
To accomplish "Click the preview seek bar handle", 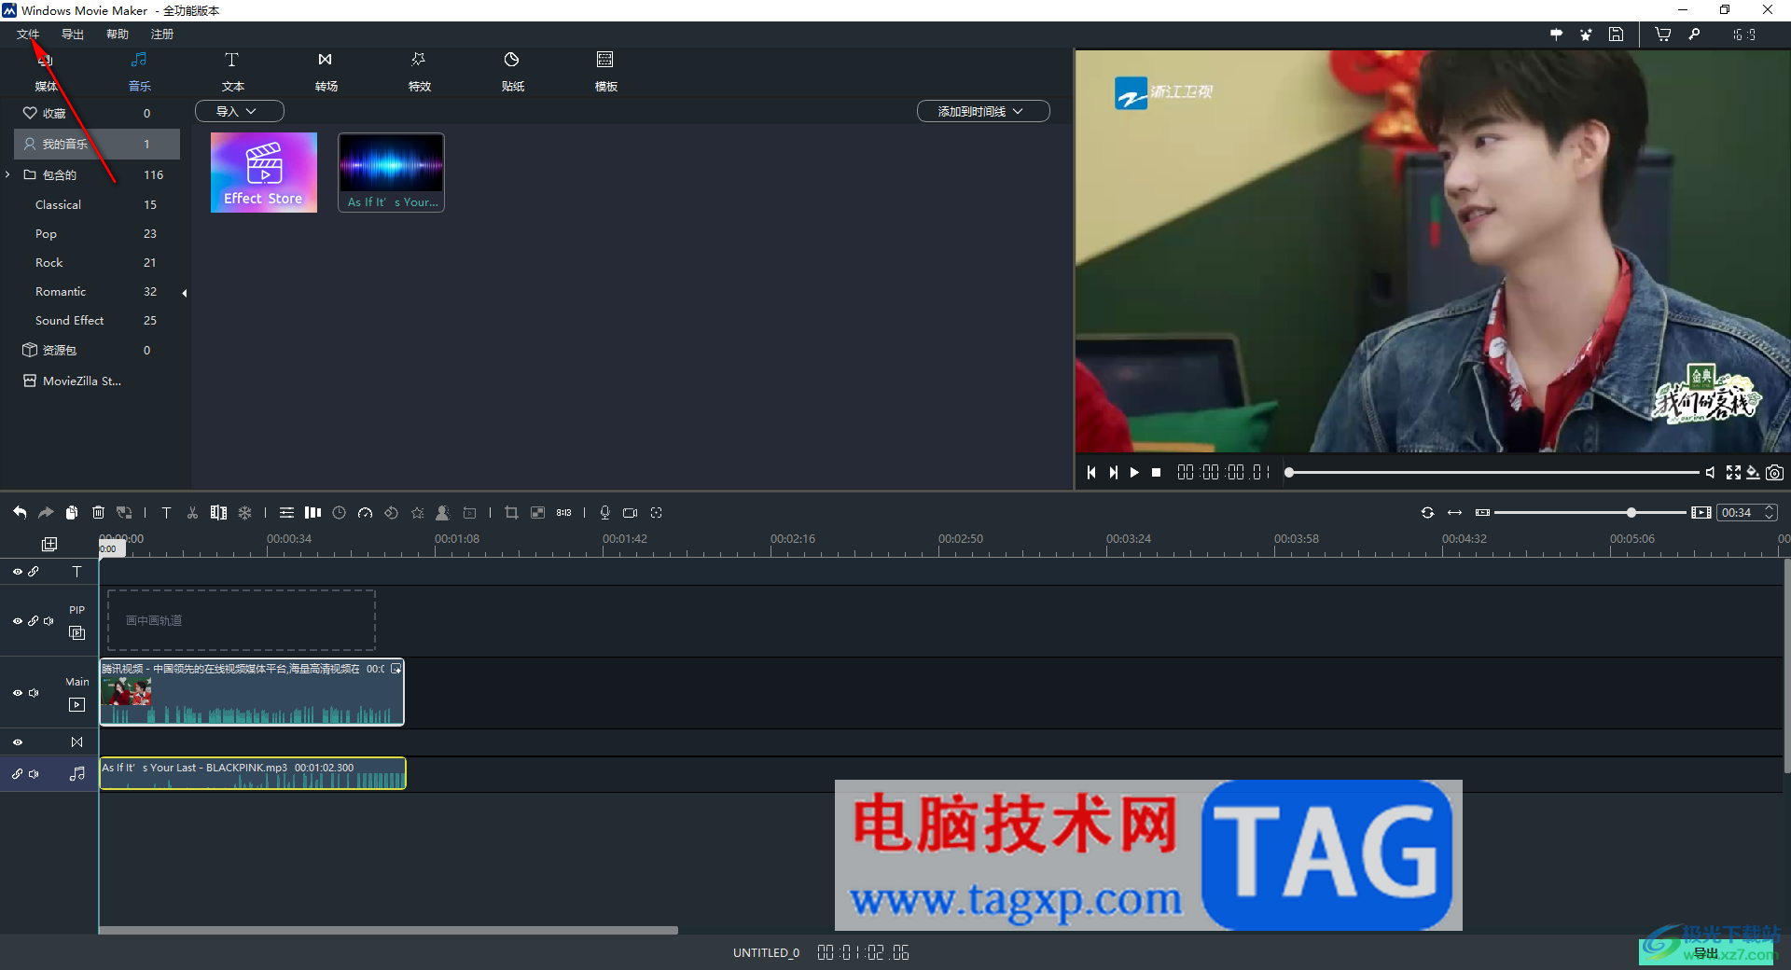I will 1289,473.
